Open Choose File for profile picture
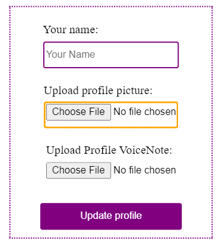The image size is (223, 246). point(78,112)
